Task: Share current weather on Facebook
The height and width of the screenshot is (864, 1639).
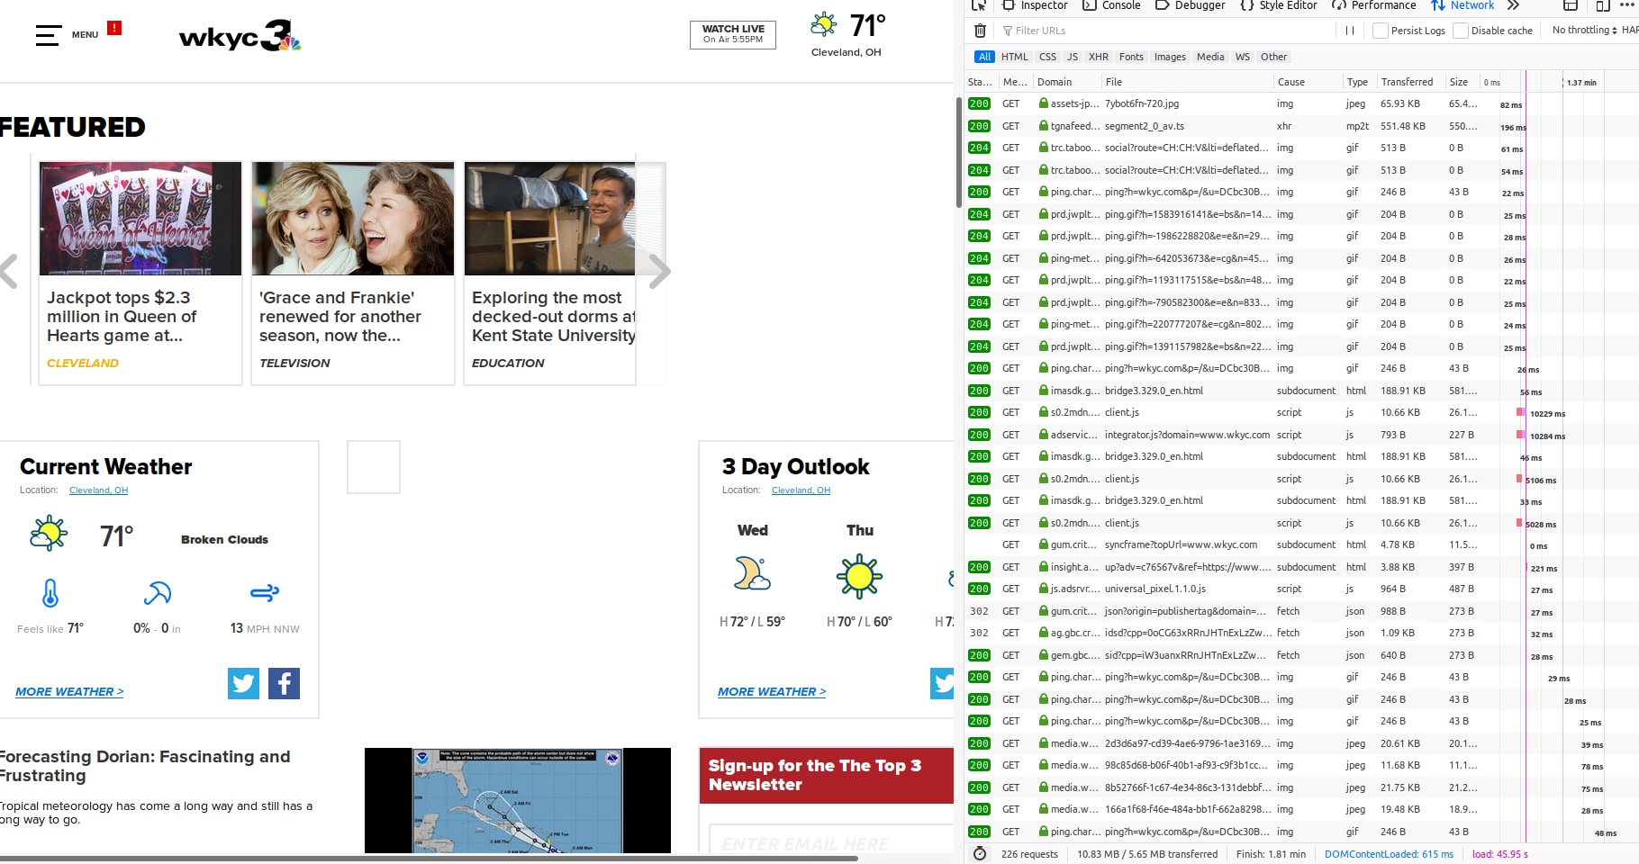Action: 284,683
